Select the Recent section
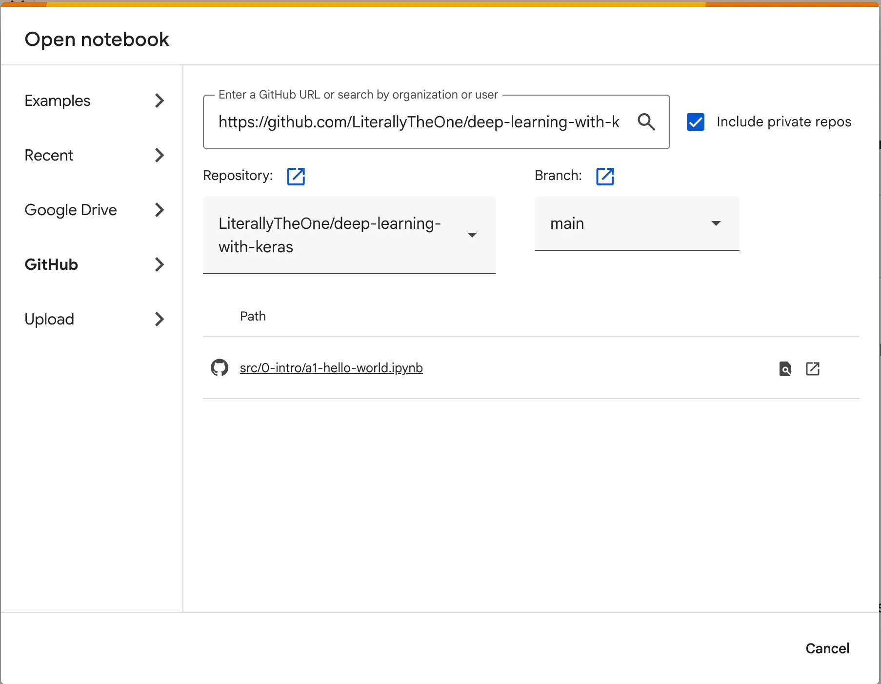The height and width of the screenshot is (684, 881). point(49,155)
